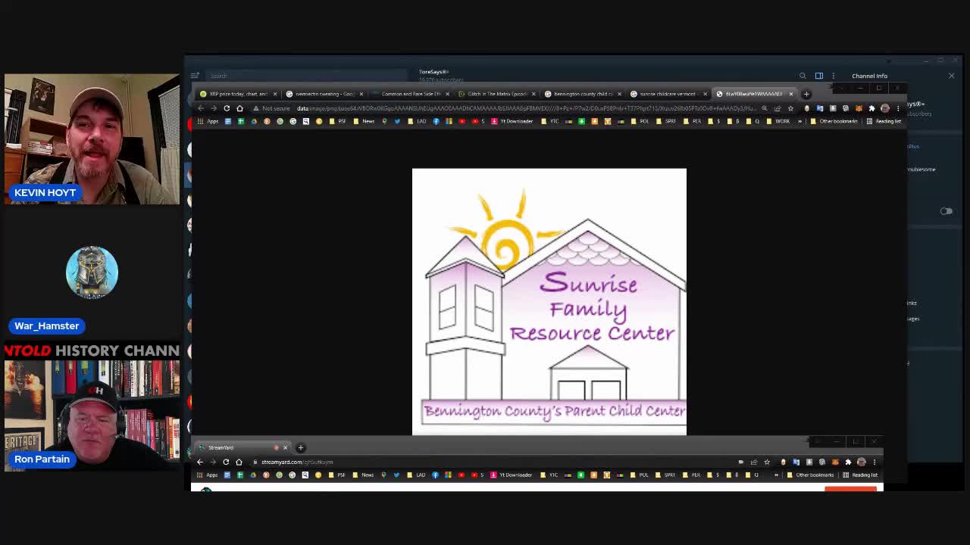Switch to the XRP price today tab
Image resolution: width=970 pixels, height=545 pixels.
coord(238,94)
